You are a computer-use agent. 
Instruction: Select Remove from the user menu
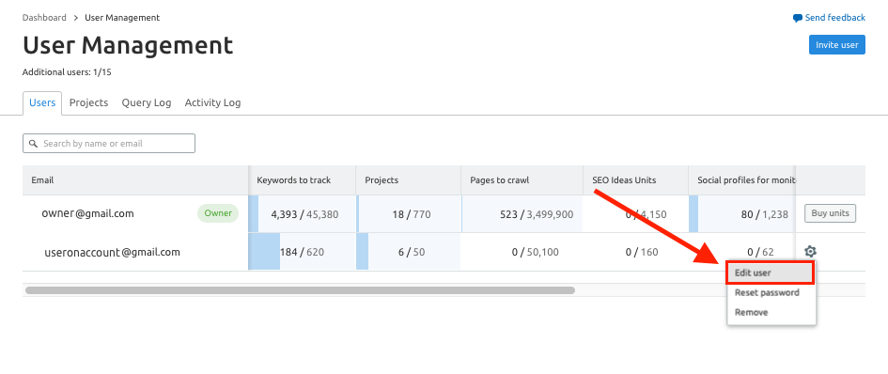[751, 312]
